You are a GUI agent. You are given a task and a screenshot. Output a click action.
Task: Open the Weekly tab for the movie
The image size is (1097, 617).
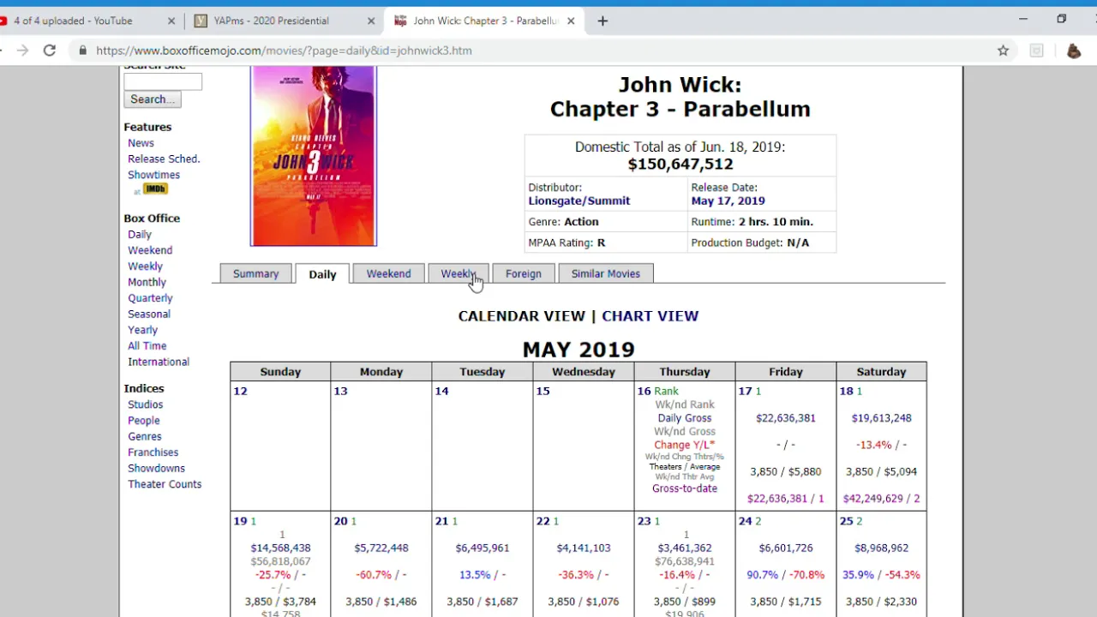[458, 273]
